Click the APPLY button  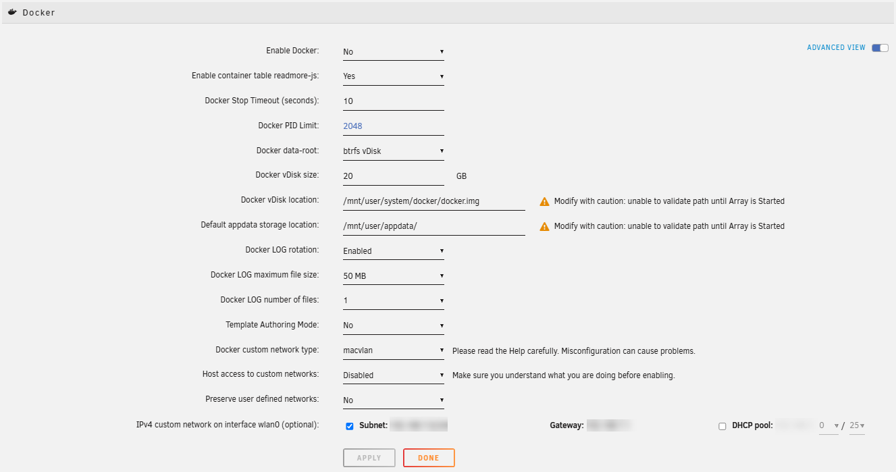pyautogui.click(x=369, y=457)
